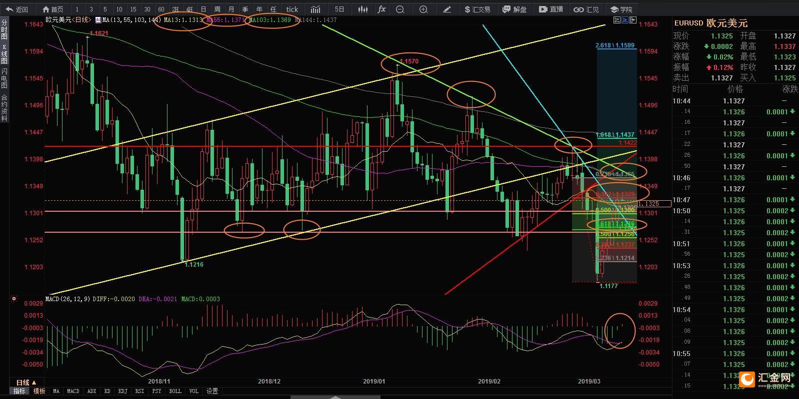Apply the MA indicator button
799x399 pixels.
click(x=56, y=391)
